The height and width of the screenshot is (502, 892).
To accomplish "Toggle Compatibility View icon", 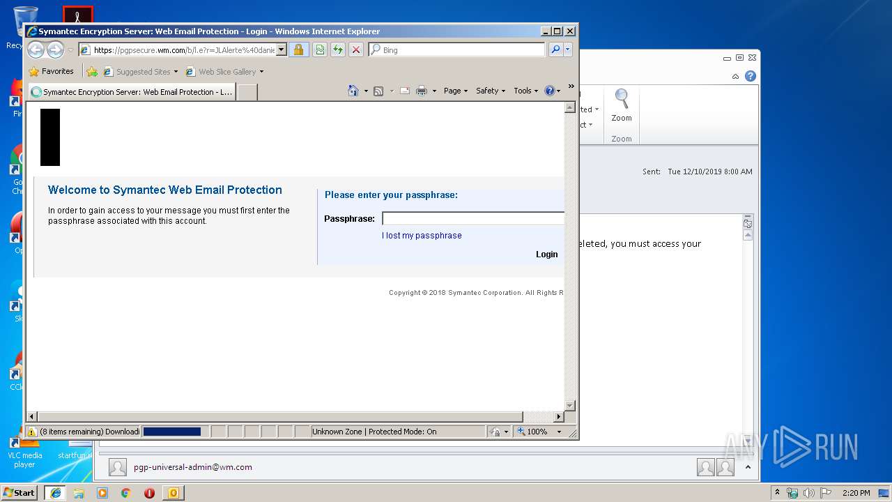I will [320, 50].
